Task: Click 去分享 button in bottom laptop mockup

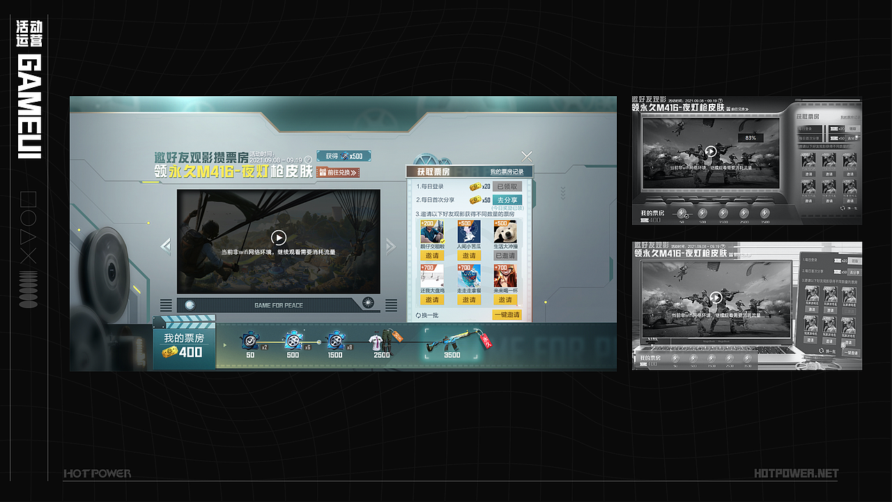Action: tap(854, 272)
